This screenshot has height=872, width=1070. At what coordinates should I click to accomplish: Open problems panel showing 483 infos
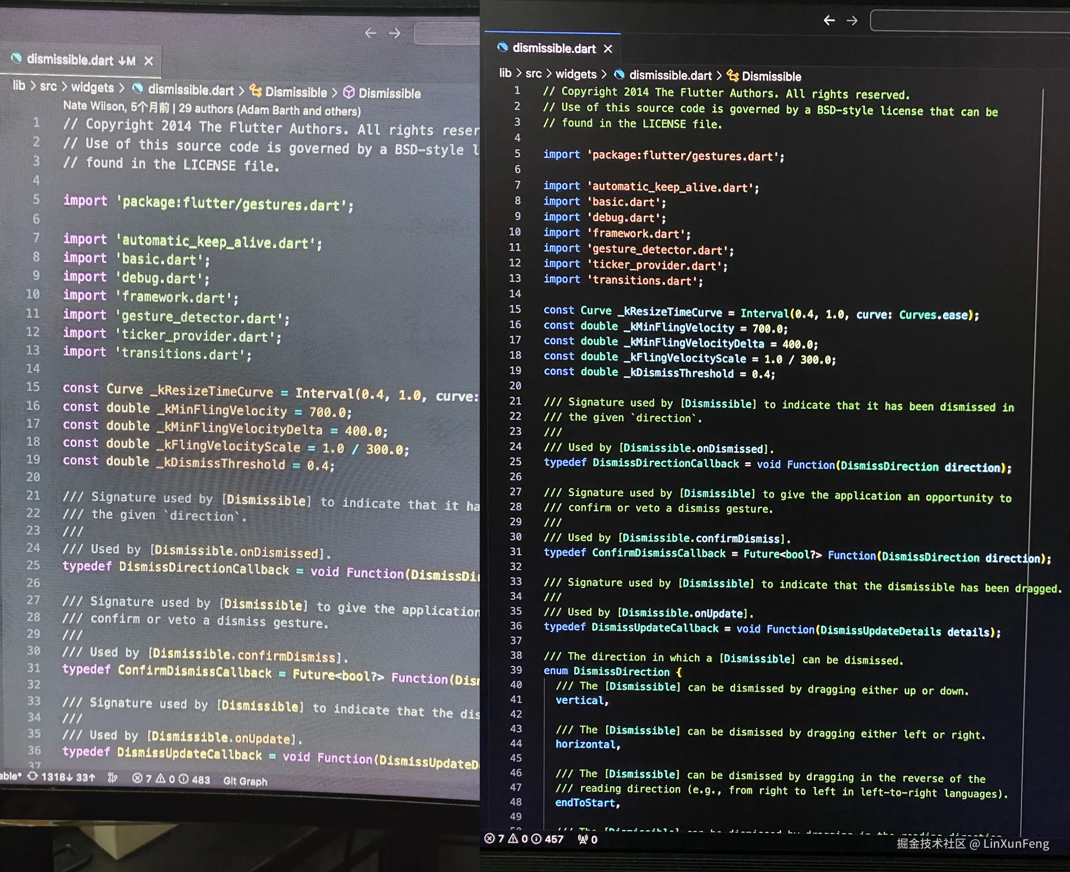(x=171, y=779)
